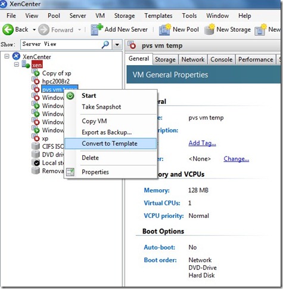Click the Normal VCPU priority value
The width and height of the screenshot is (283, 289).
tap(198, 216)
